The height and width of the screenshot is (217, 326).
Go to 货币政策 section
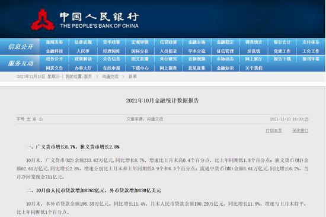click(x=111, y=42)
